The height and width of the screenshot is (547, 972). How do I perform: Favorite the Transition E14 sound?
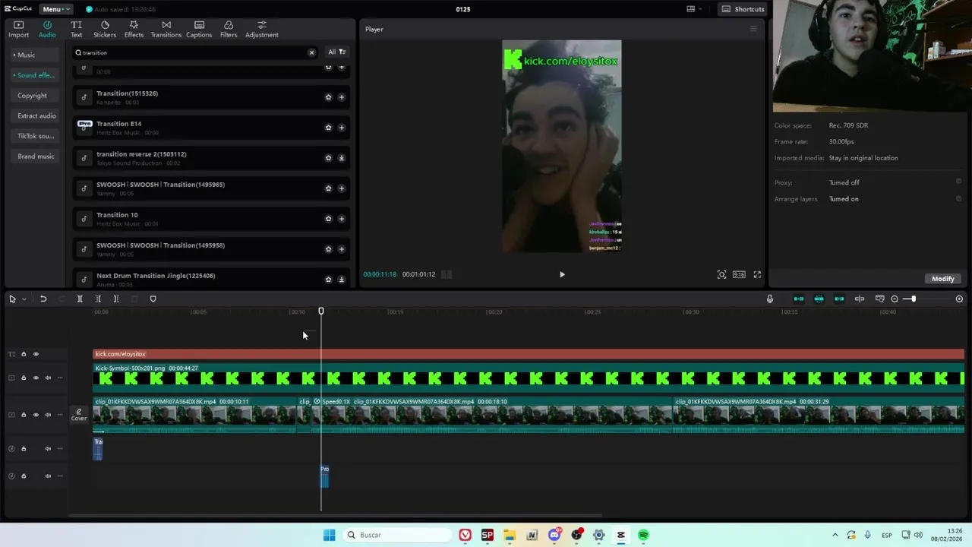tap(328, 128)
